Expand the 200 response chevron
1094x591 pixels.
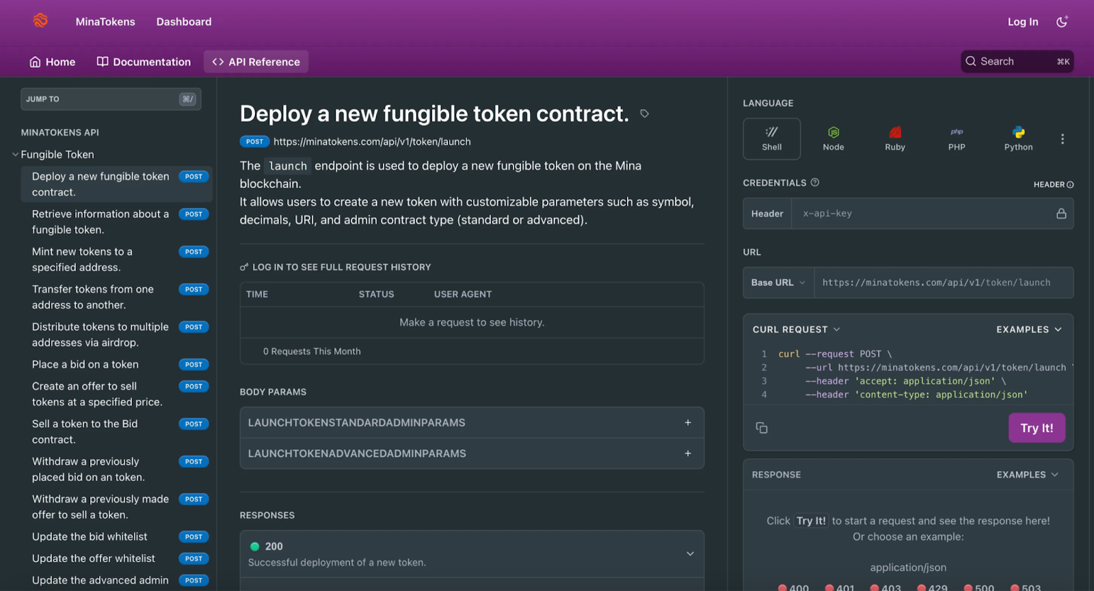[690, 554]
